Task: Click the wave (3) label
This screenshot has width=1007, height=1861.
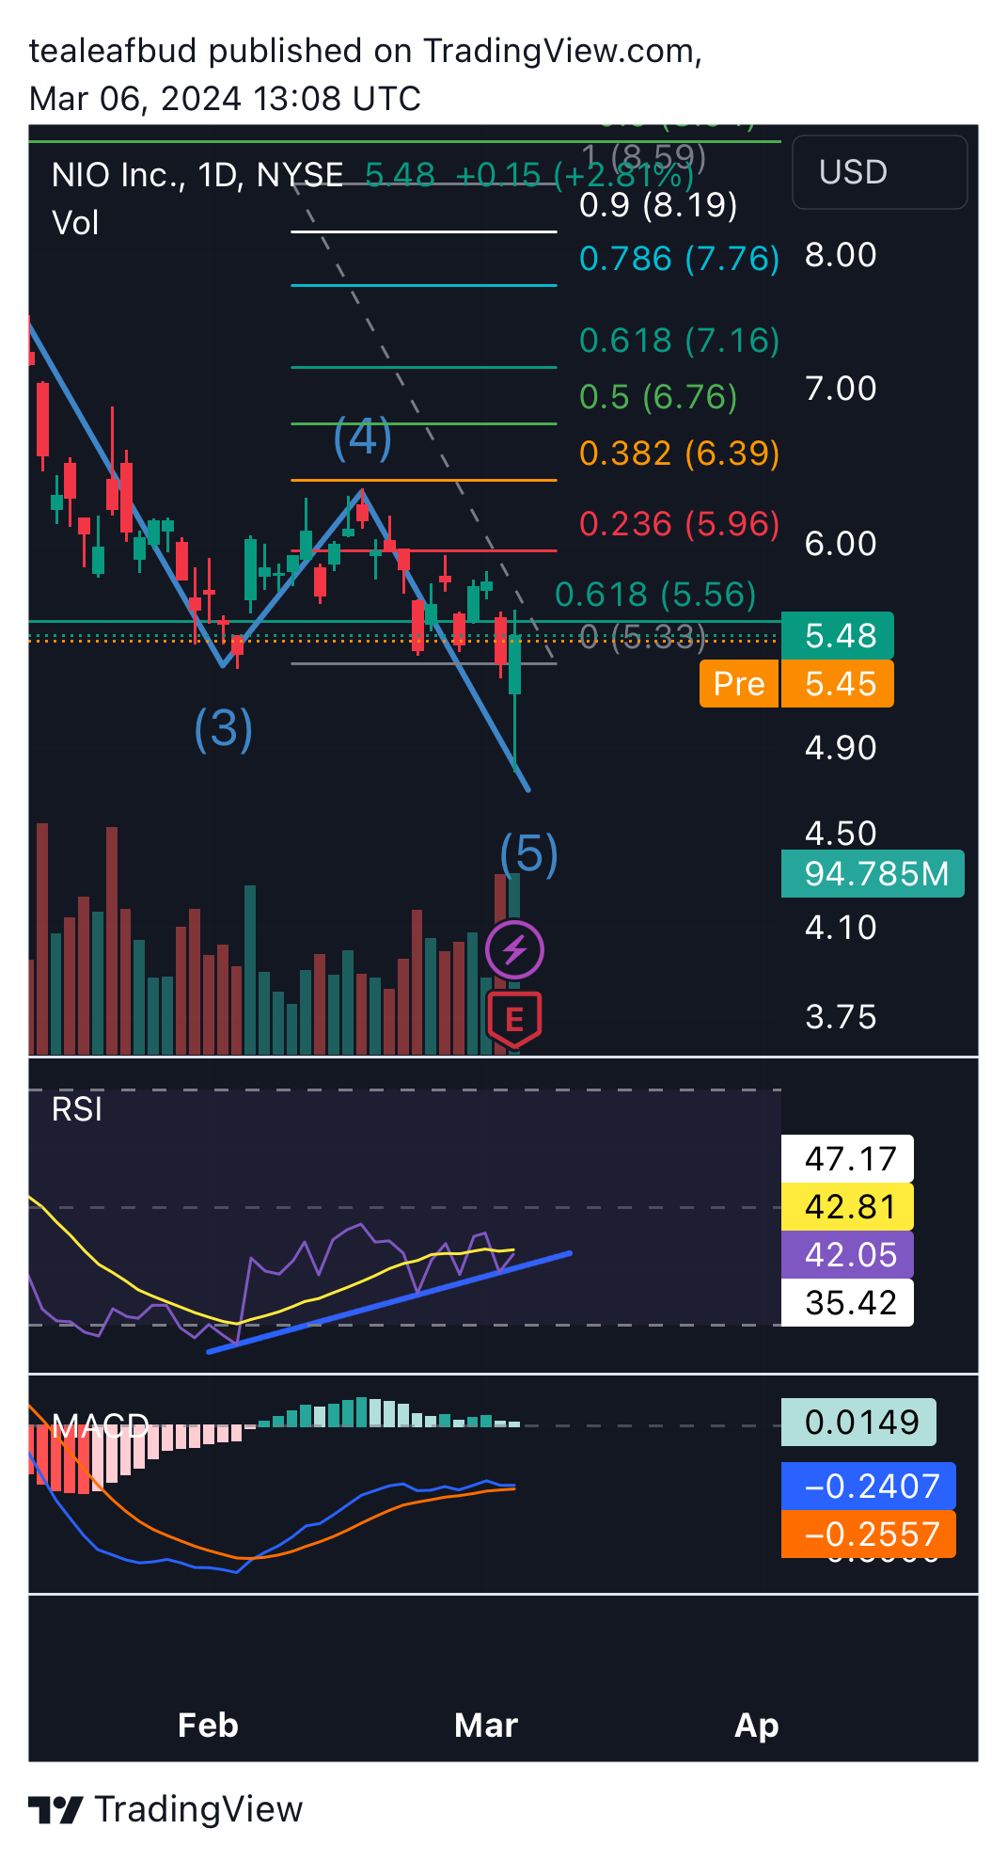Action: pos(224,728)
